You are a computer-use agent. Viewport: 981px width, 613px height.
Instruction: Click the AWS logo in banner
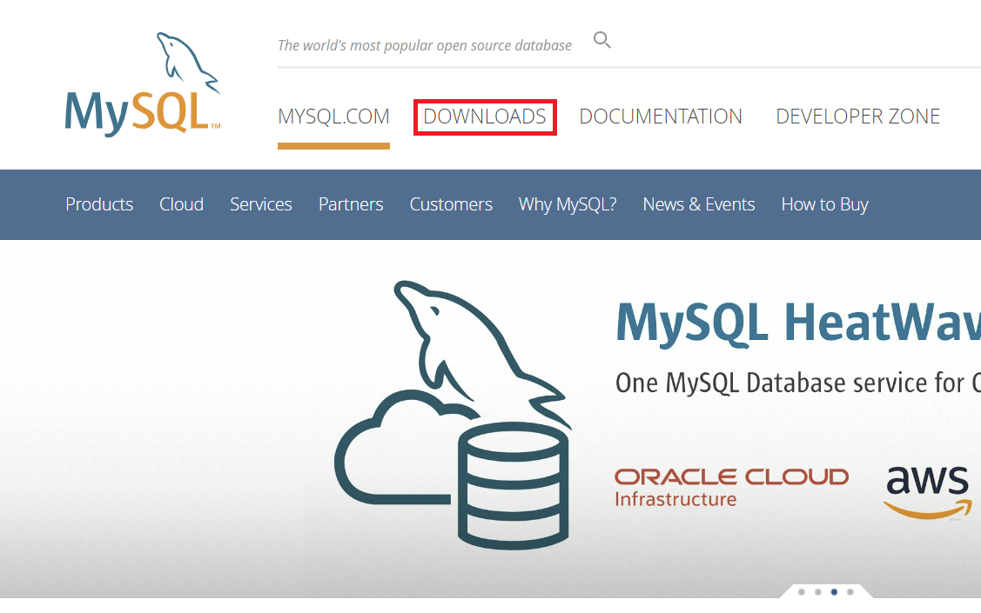928,492
